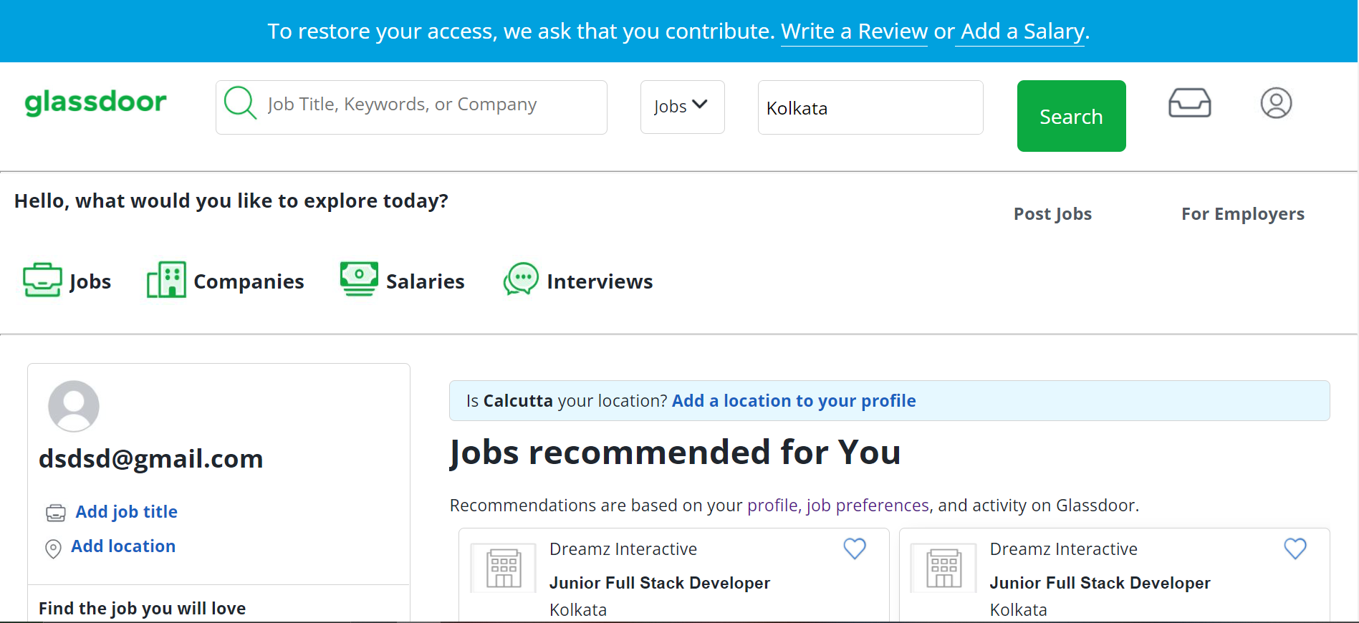Click the Jobs briefcase icon
The image size is (1359, 623).
[x=42, y=280]
